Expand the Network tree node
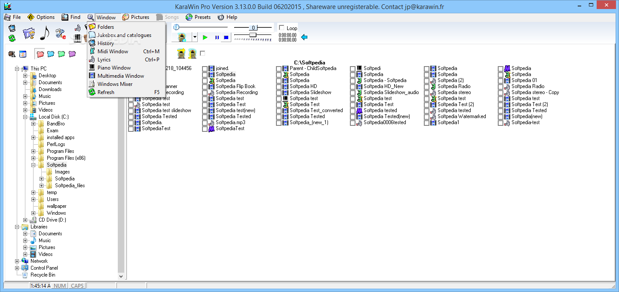 (17, 261)
